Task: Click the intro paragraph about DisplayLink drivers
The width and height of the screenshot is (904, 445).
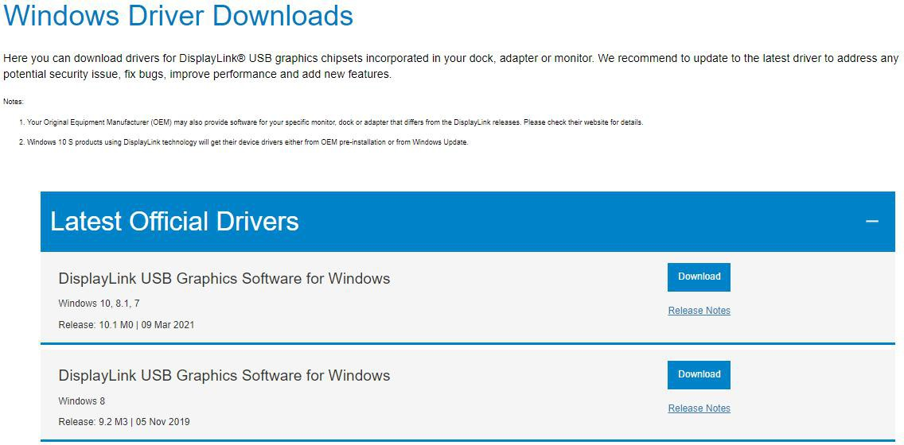Action: click(451, 66)
